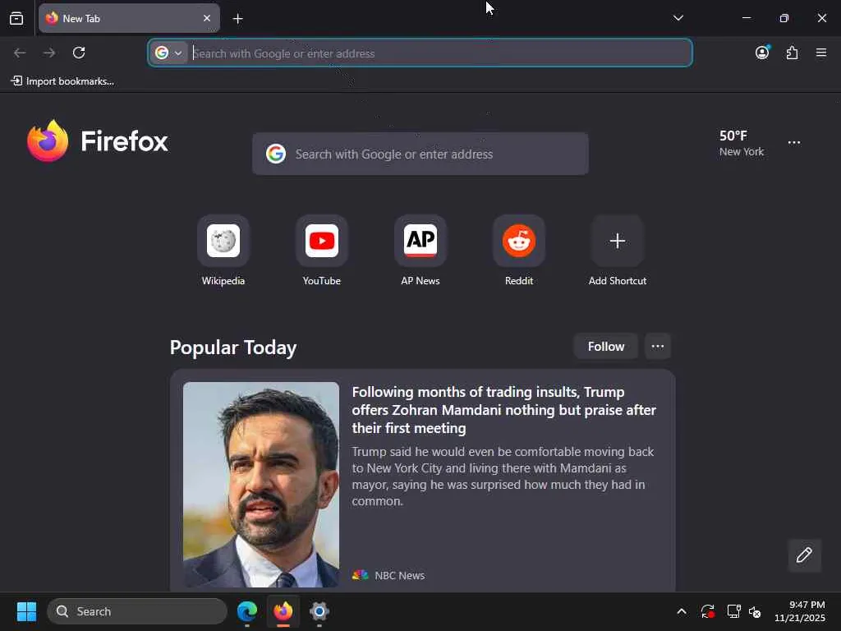The width and height of the screenshot is (841, 631).
Task: Click the sync tray icon with red dot
Action: pyautogui.click(x=707, y=611)
